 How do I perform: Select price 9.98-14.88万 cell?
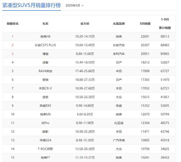(x=85, y=106)
